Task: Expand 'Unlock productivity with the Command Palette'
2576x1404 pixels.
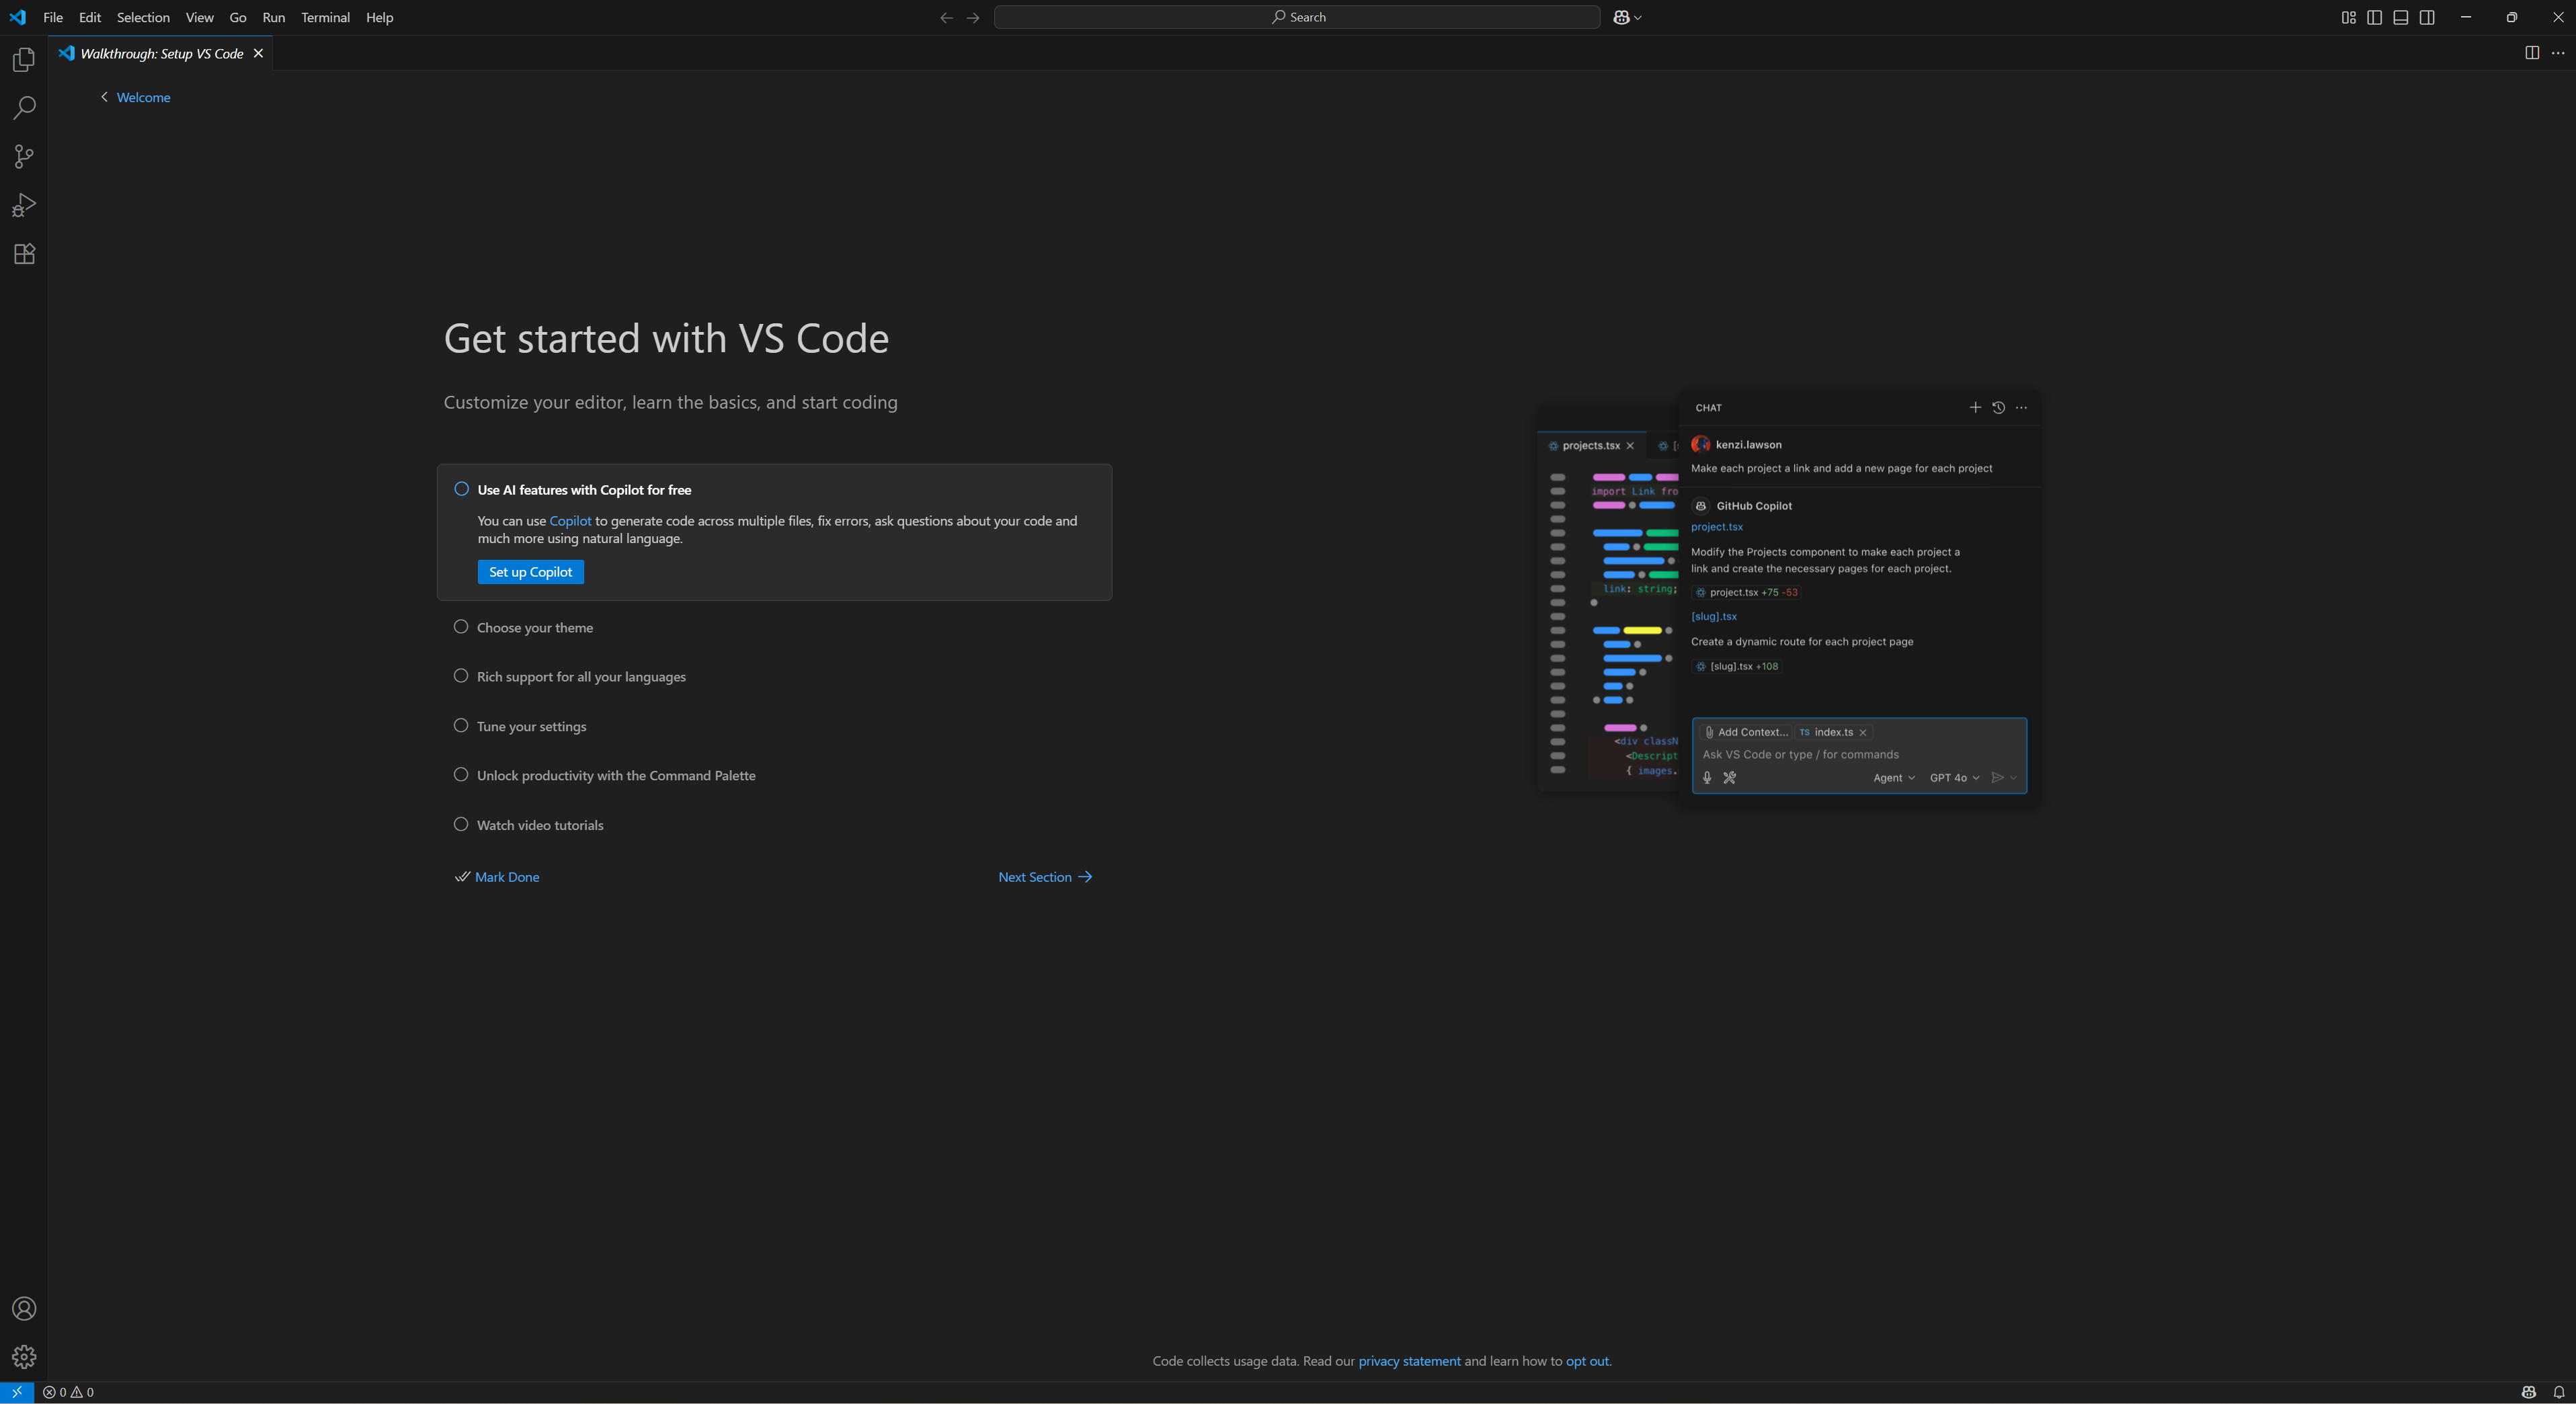Action: (616, 776)
